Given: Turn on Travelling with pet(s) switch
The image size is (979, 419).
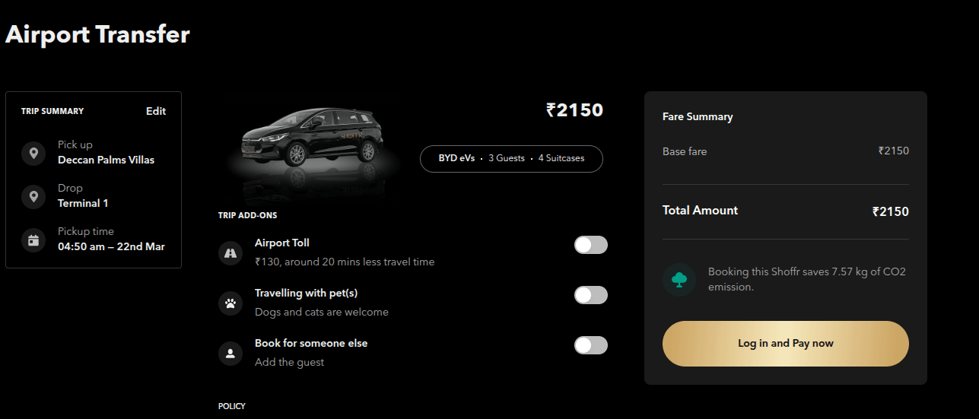Looking at the screenshot, I should pos(591,295).
